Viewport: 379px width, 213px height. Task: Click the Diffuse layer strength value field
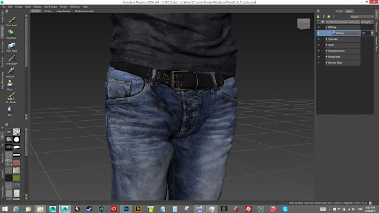point(365,33)
